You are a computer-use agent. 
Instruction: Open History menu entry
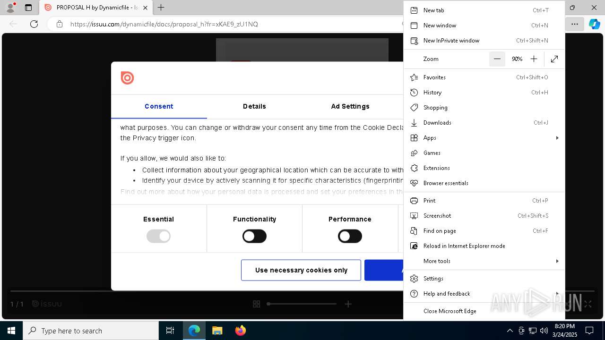click(484, 93)
